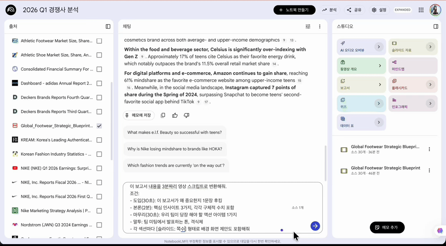
Task: Expand 플래시카드 options arrow
Action: coord(430,85)
